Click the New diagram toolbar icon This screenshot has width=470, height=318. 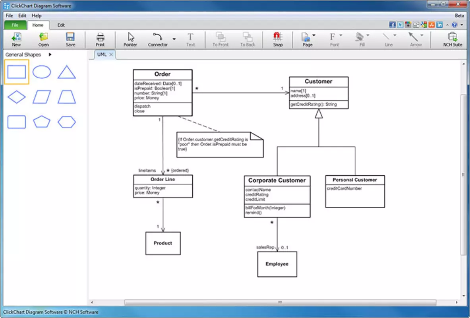[x=16, y=40]
